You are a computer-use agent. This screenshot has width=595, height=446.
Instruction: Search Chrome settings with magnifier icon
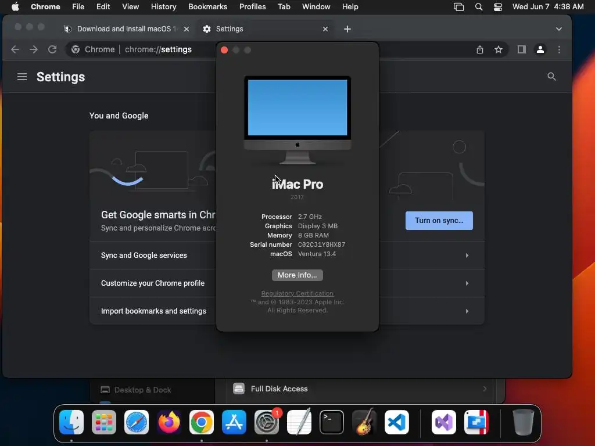click(551, 77)
